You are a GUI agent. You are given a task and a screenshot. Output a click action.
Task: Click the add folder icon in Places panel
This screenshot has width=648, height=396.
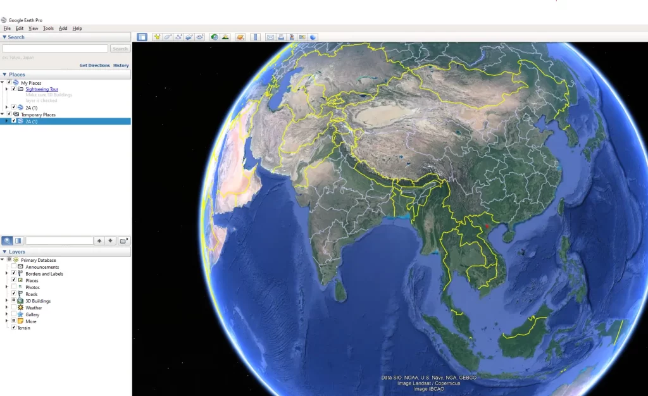[x=123, y=241]
